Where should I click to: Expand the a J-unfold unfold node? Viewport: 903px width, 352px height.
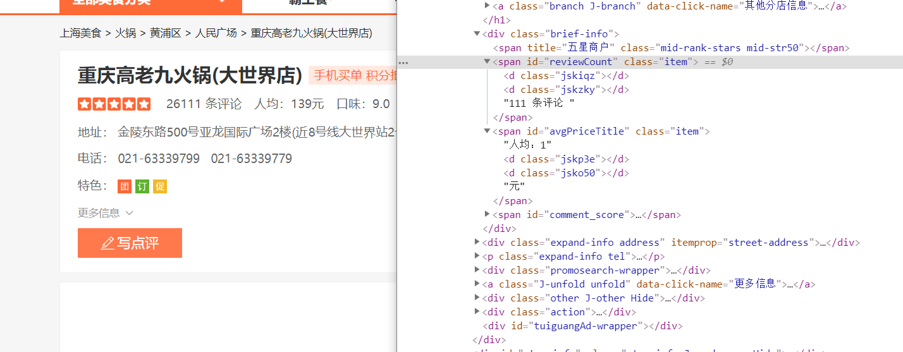[x=477, y=284]
